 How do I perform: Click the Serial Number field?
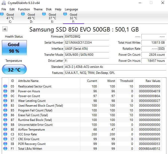click(x=87, y=43)
